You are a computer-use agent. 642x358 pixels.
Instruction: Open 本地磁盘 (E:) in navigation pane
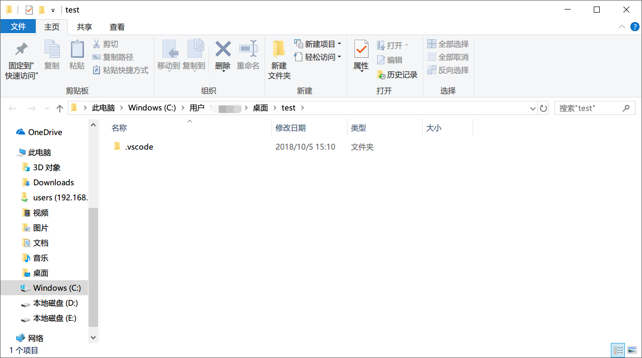pyautogui.click(x=49, y=318)
